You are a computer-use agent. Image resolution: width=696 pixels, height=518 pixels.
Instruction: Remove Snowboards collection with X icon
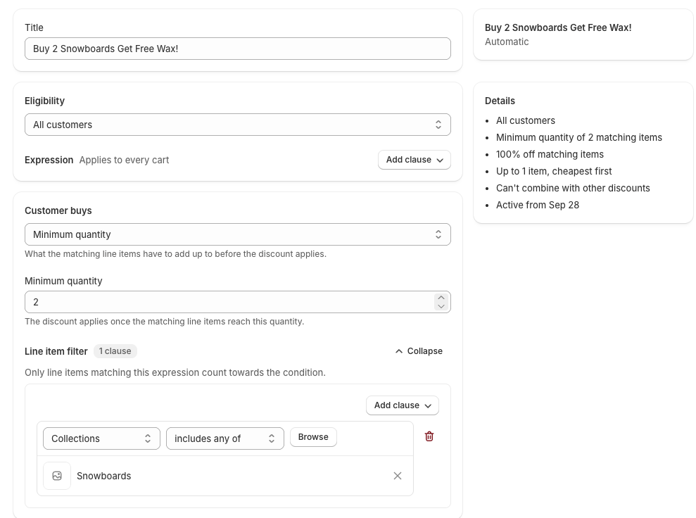pyautogui.click(x=398, y=476)
